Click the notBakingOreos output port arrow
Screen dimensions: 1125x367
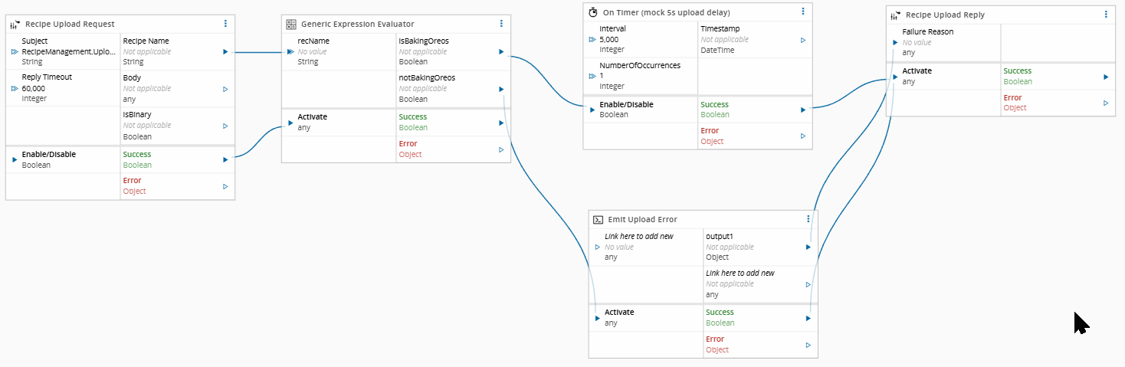coord(500,89)
